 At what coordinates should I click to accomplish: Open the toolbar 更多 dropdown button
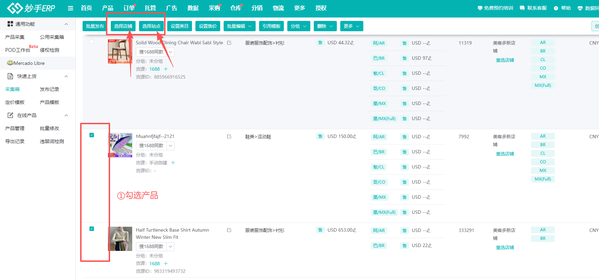click(352, 26)
